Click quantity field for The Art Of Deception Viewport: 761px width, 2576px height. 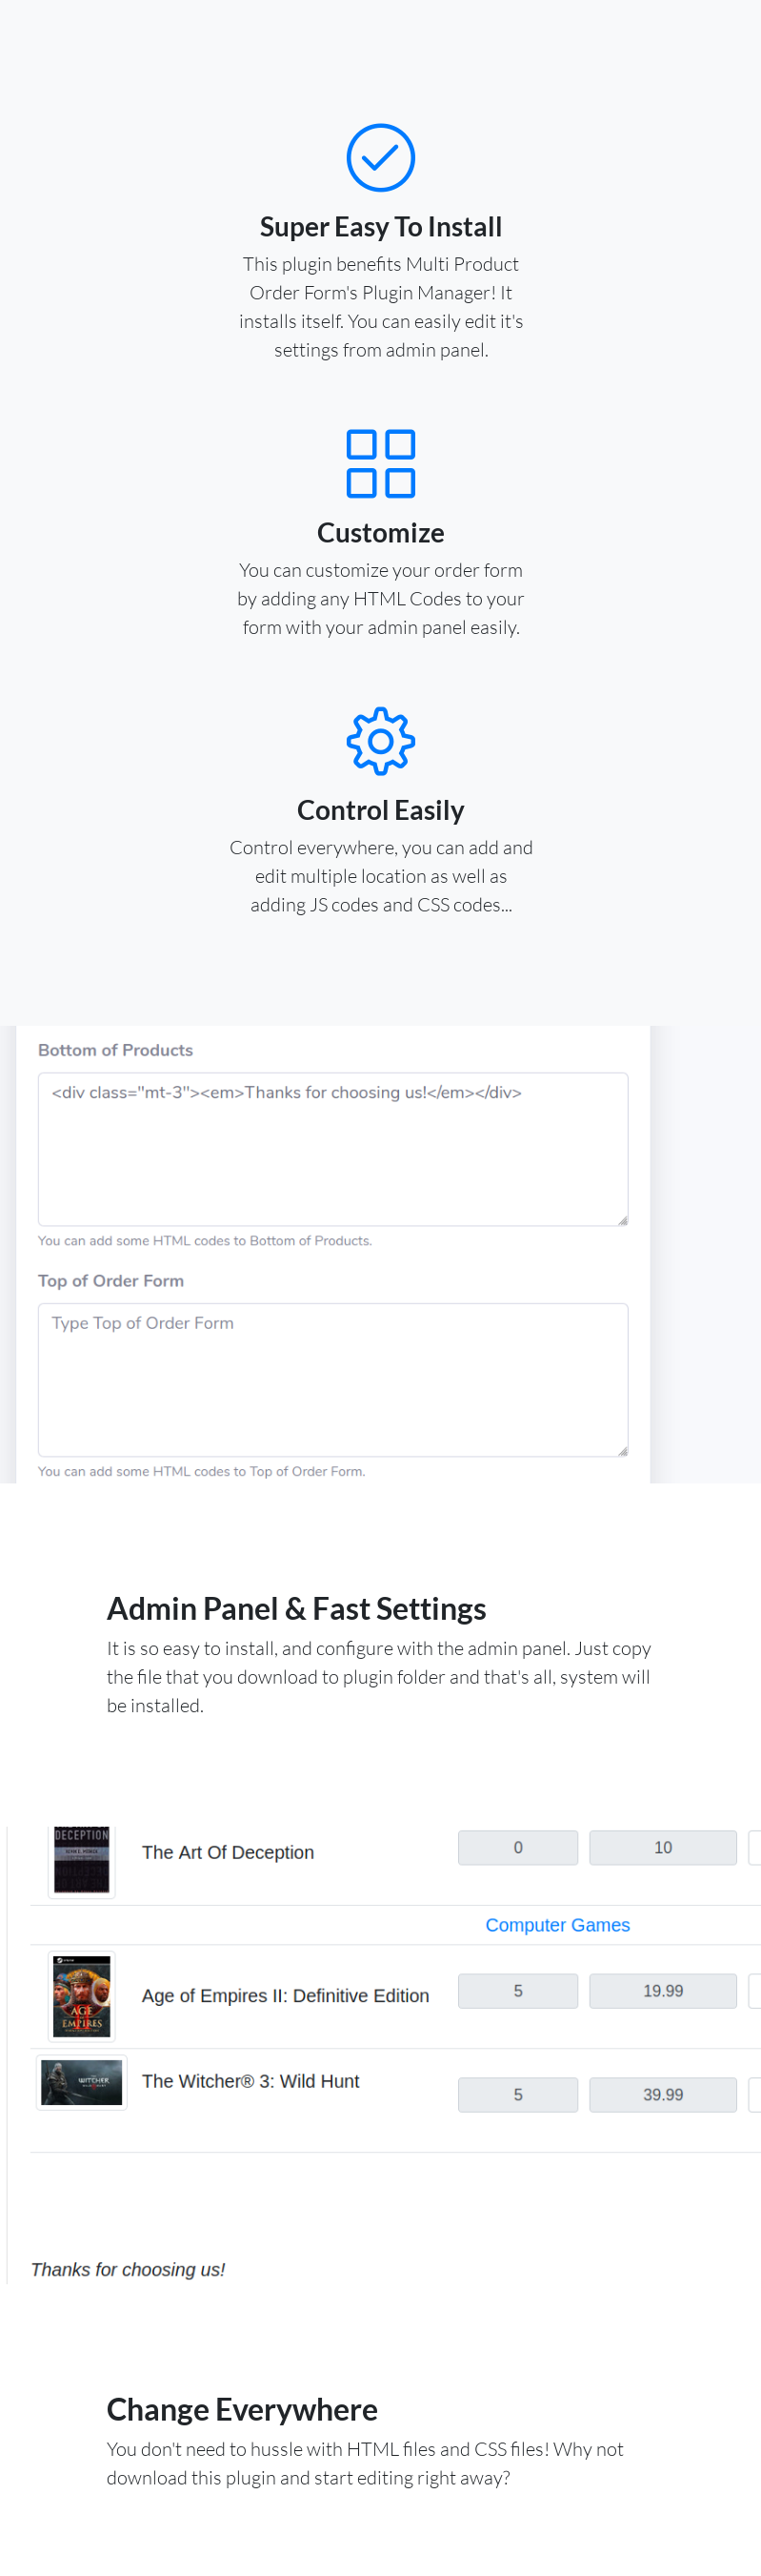[517, 1847]
